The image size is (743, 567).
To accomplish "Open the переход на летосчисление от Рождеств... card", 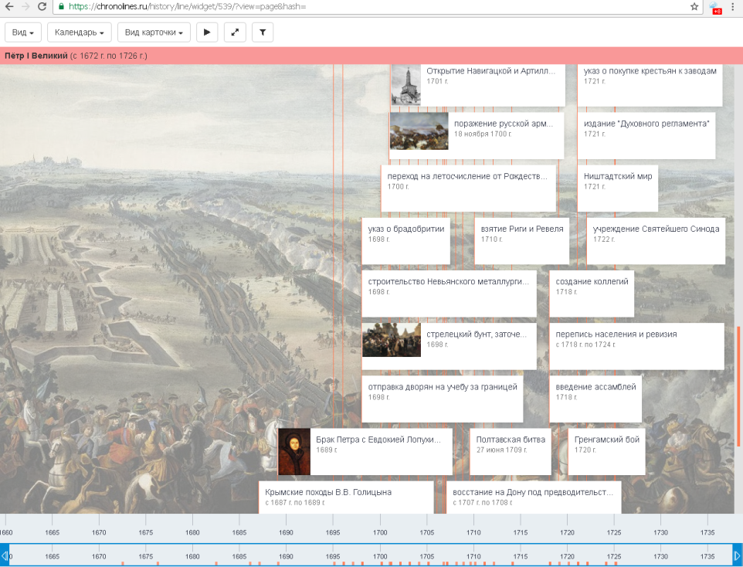I will click(468, 188).
